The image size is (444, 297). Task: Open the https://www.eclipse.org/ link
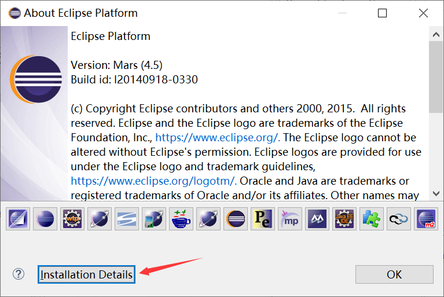(x=218, y=138)
